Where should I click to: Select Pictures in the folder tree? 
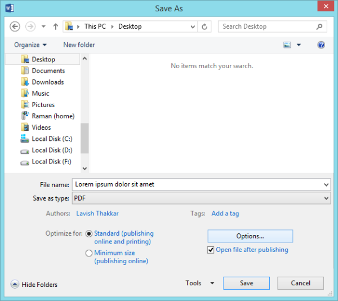tap(43, 105)
